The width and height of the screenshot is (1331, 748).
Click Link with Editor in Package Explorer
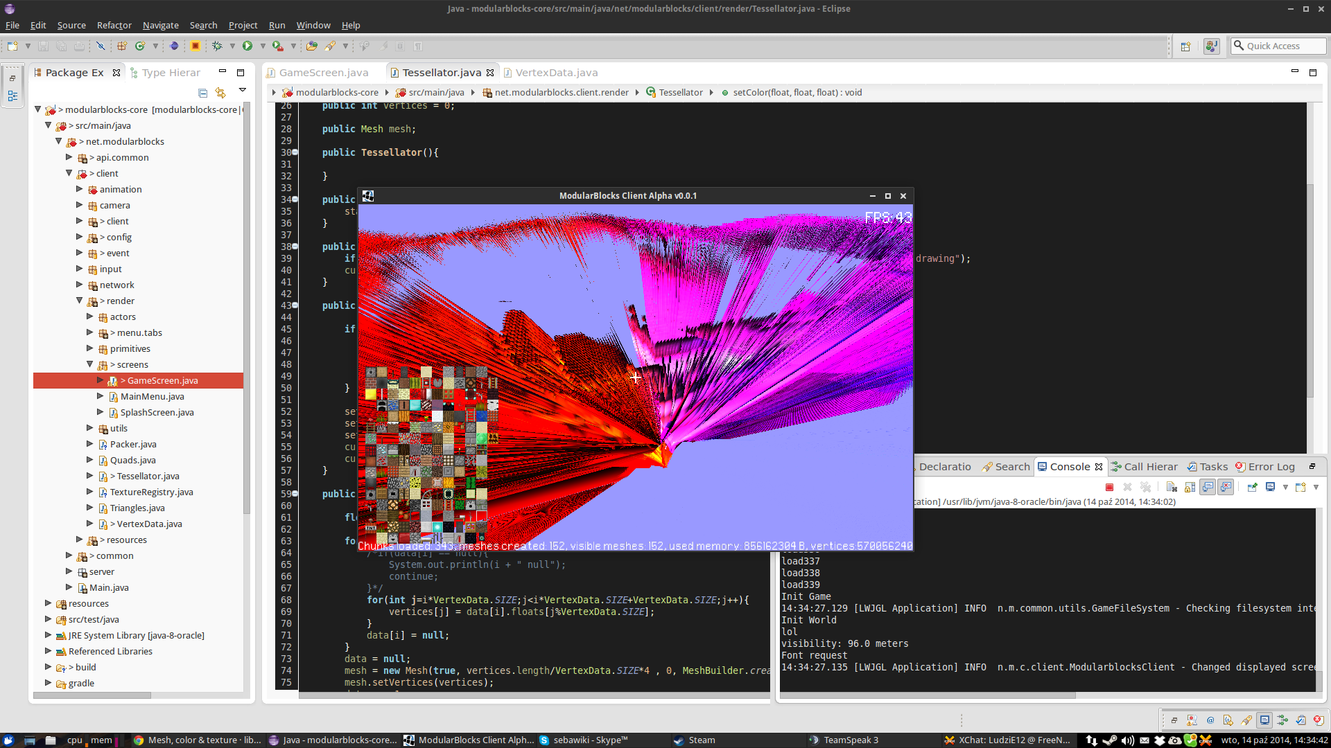pyautogui.click(x=220, y=93)
